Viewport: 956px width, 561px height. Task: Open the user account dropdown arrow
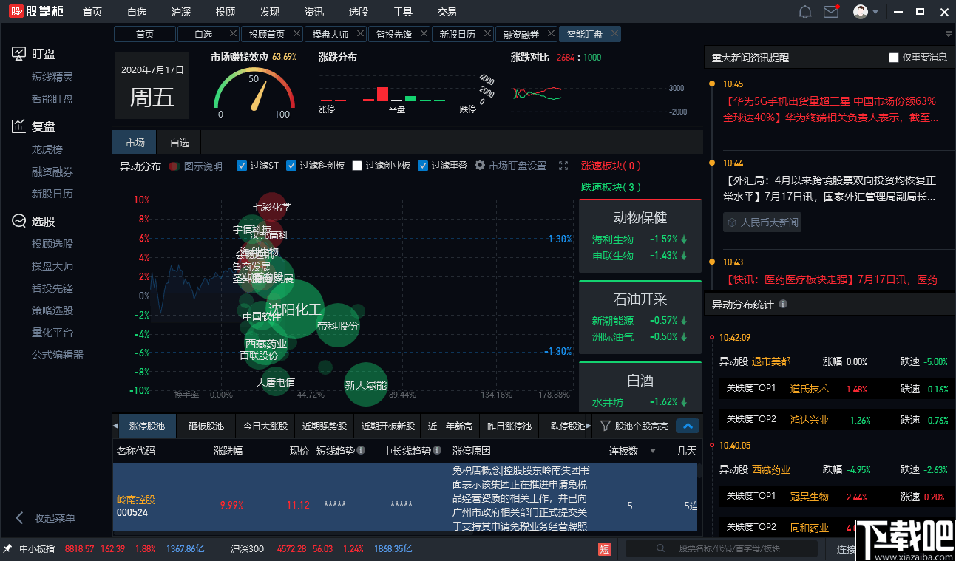coord(875,12)
